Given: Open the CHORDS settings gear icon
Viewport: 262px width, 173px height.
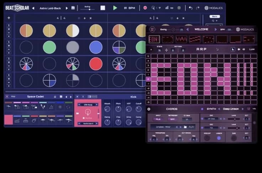Looking at the screenshot, I should pos(149,109).
